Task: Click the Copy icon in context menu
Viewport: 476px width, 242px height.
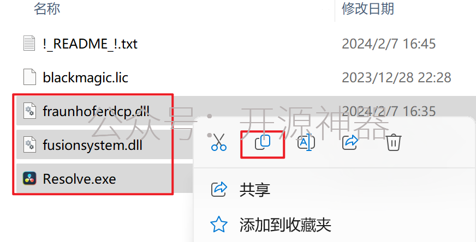Action: click(263, 142)
